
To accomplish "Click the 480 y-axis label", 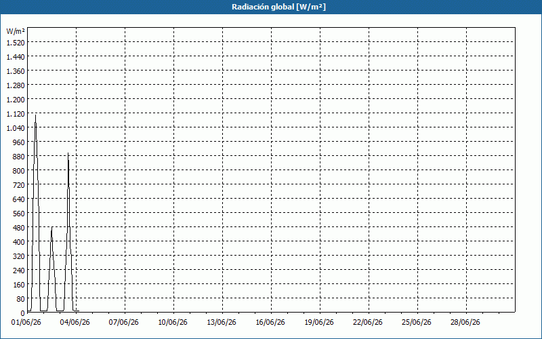I will click(x=19, y=228).
